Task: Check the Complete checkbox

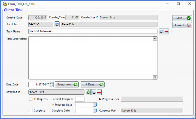Action: (31, 111)
